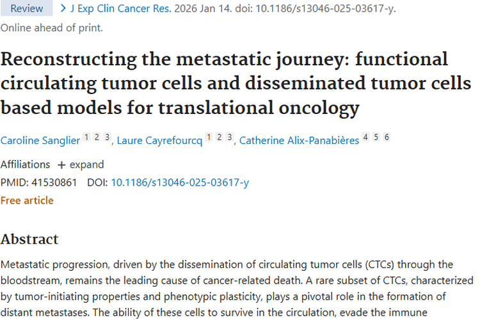This screenshot has height=320, width=480.
Task: Click the chevron before the journal name
Action: coord(63,8)
